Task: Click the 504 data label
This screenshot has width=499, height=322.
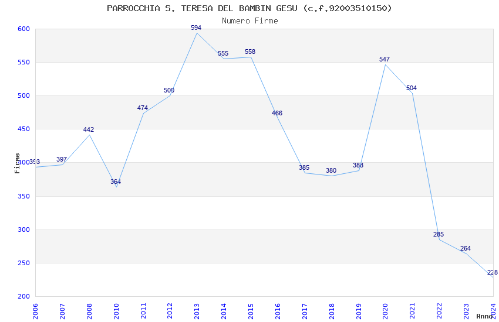Action: coord(412,88)
